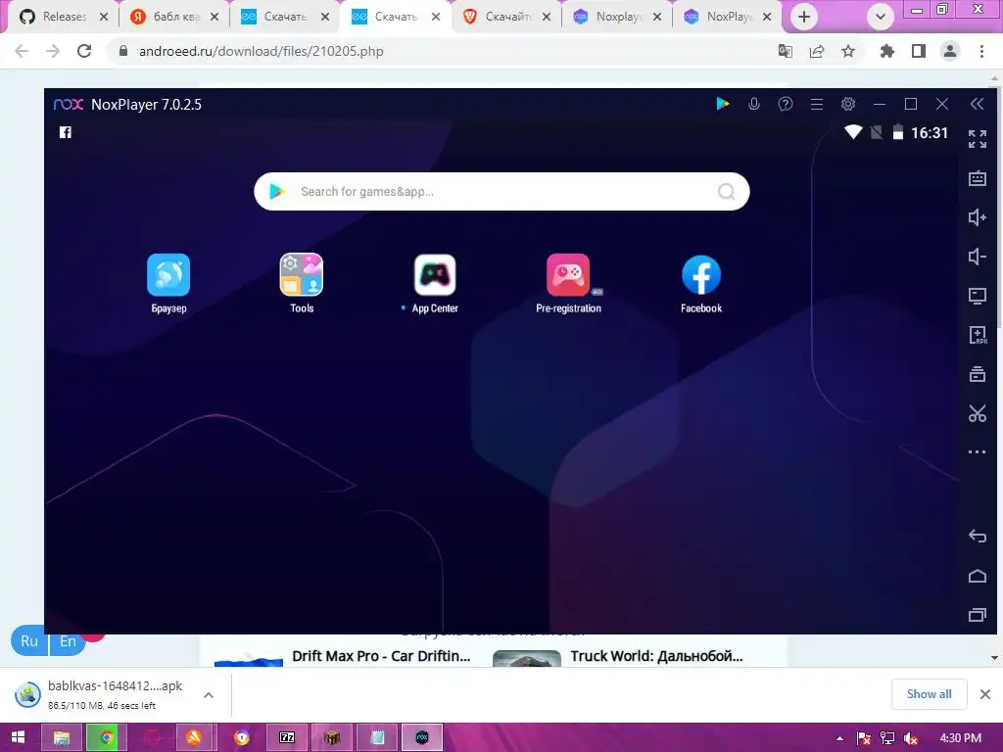
Task: Click the Facebook notification in Android status bar
Action: pos(66,132)
